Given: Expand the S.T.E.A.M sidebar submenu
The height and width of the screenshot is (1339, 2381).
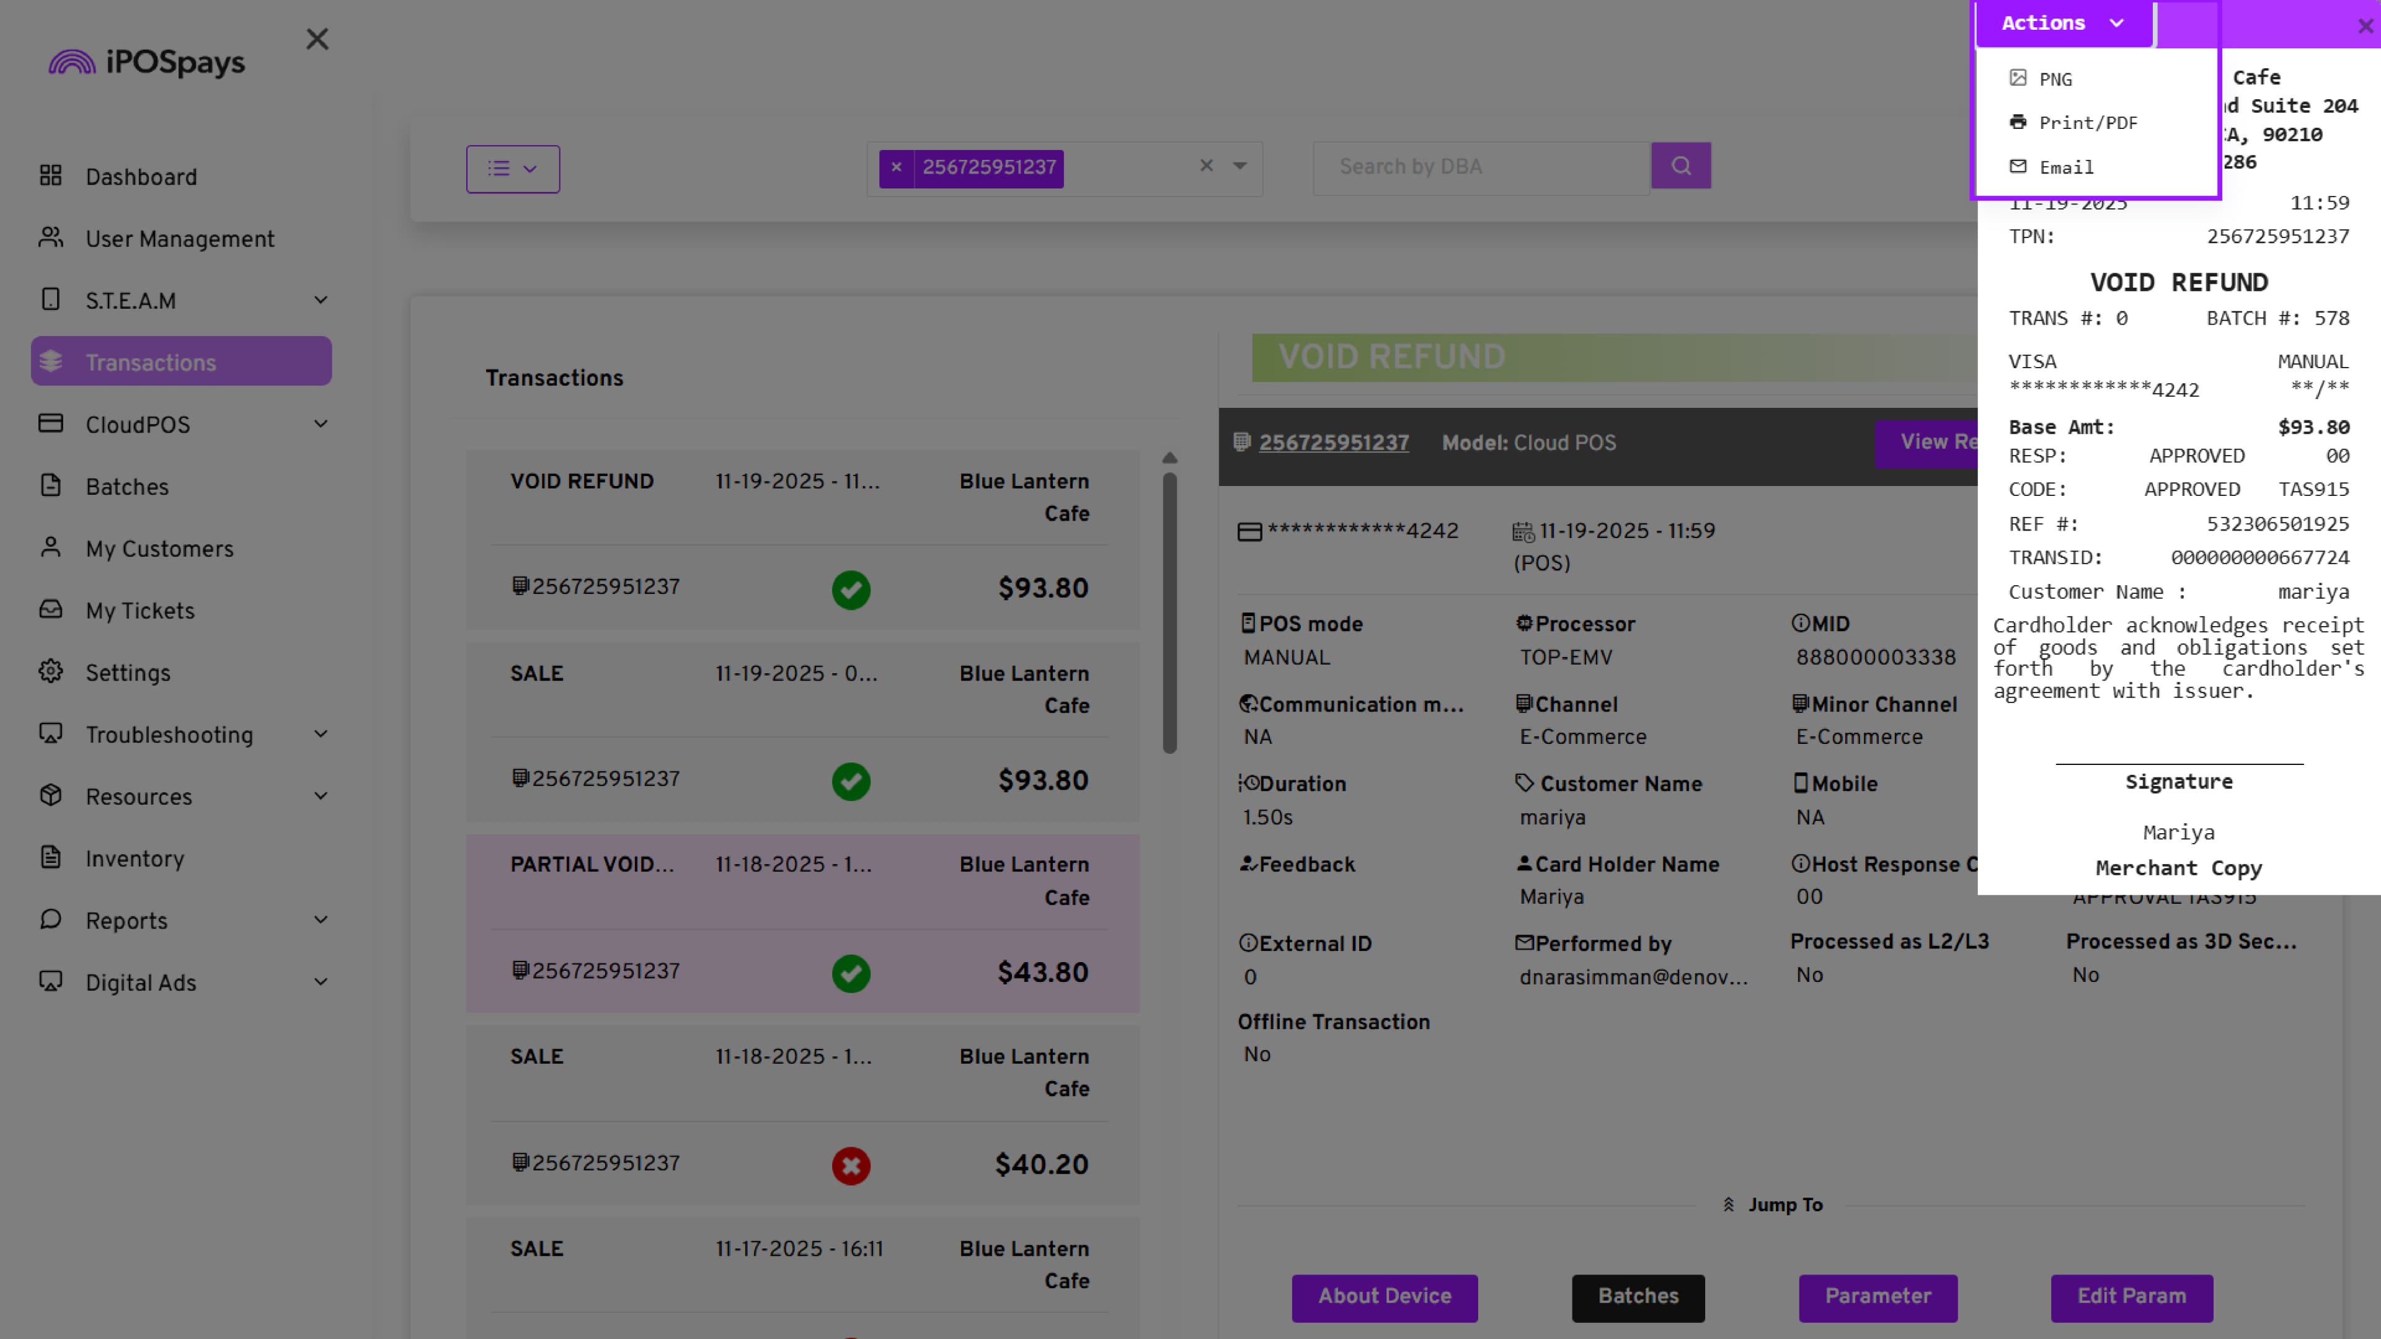Looking at the screenshot, I should pos(321,300).
